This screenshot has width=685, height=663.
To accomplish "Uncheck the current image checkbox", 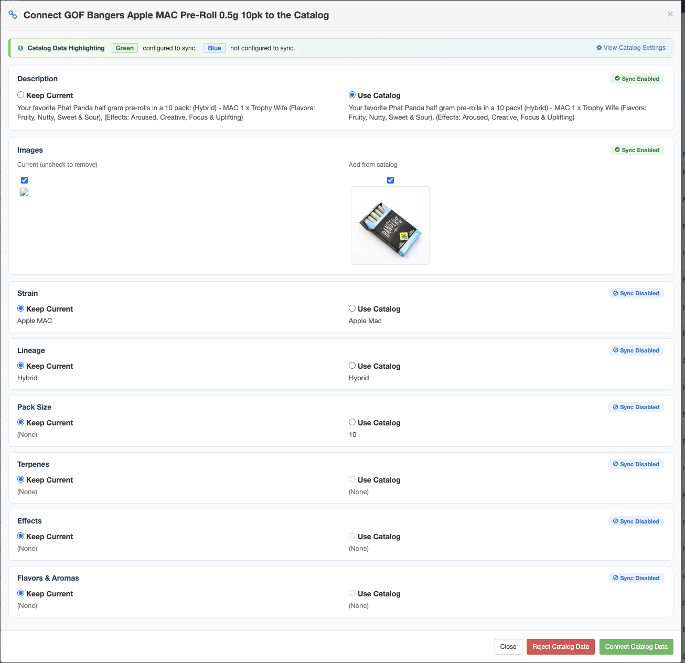I will pyautogui.click(x=24, y=180).
